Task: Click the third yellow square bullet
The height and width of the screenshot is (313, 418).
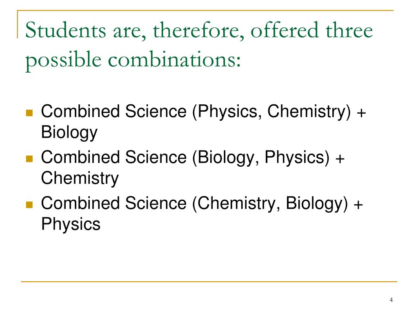Action: point(29,205)
